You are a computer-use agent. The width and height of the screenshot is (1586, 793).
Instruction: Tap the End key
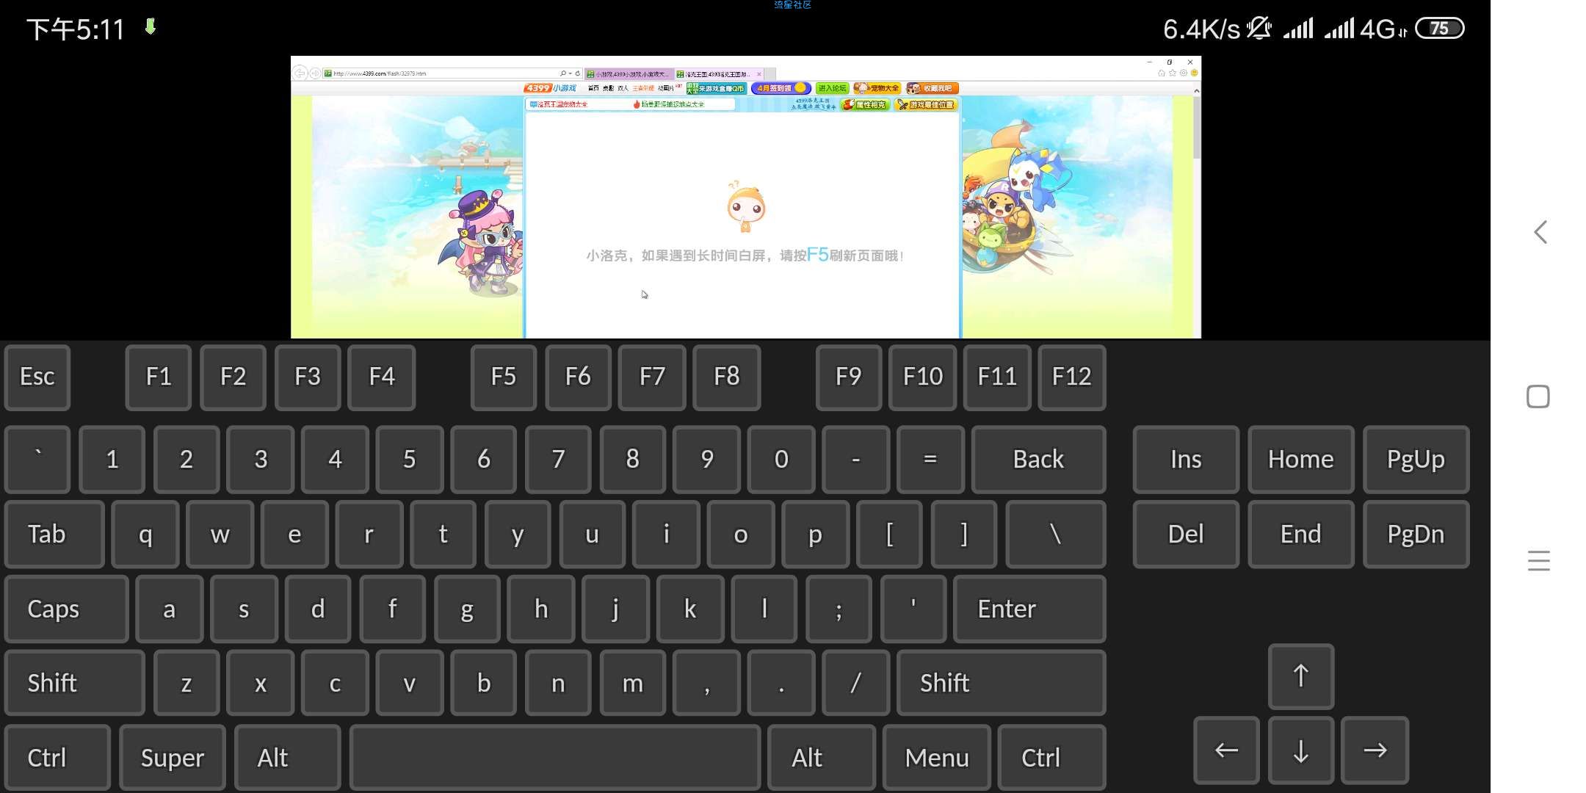pos(1300,535)
